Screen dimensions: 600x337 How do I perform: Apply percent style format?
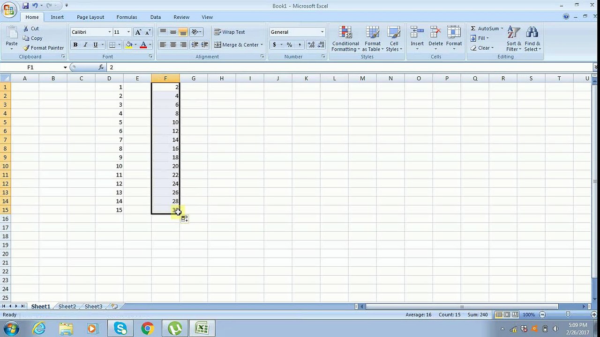(x=289, y=44)
